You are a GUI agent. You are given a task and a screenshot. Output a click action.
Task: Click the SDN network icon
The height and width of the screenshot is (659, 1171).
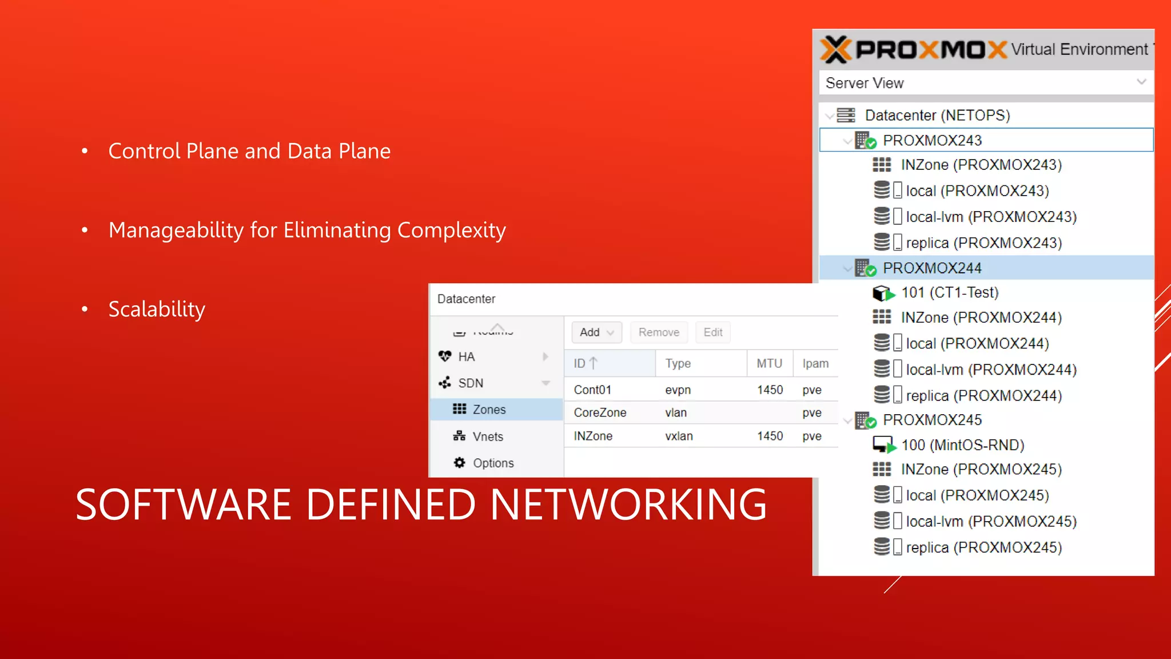[x=445, y=383]
